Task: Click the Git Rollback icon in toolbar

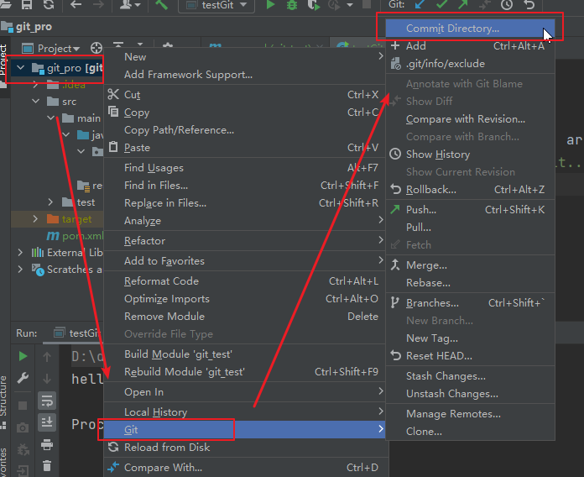Action: pyautogui.click(x=529, y=5)
